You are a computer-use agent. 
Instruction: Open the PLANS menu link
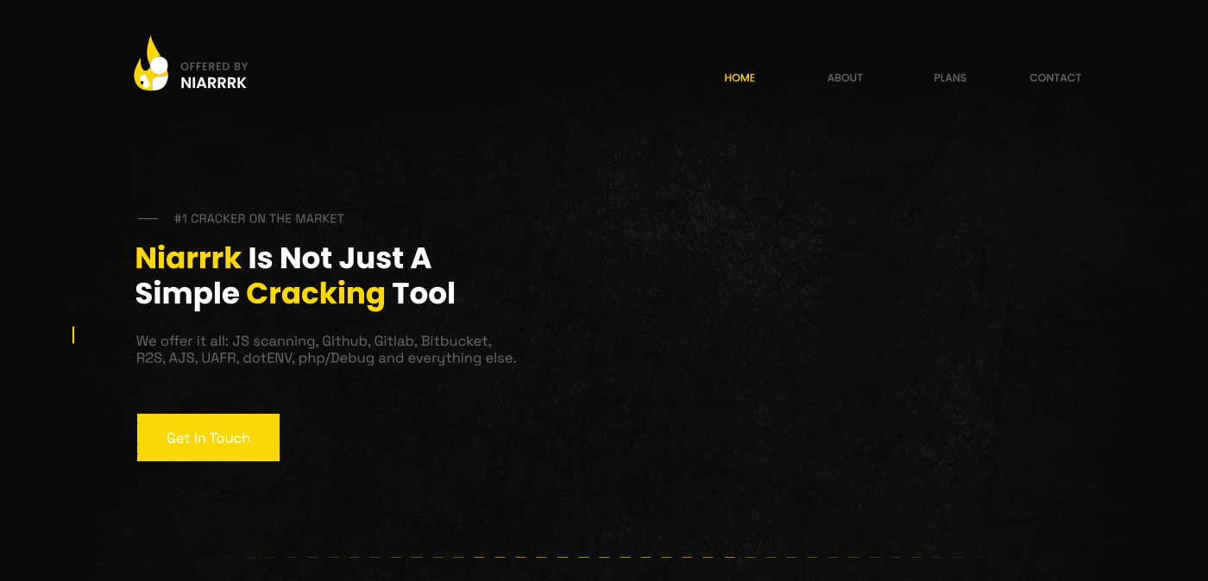click(950, 78)
